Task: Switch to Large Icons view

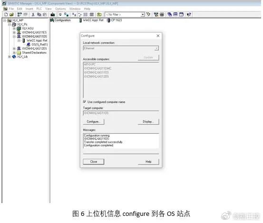Action: pyautogui.click(x=74, y=15)
